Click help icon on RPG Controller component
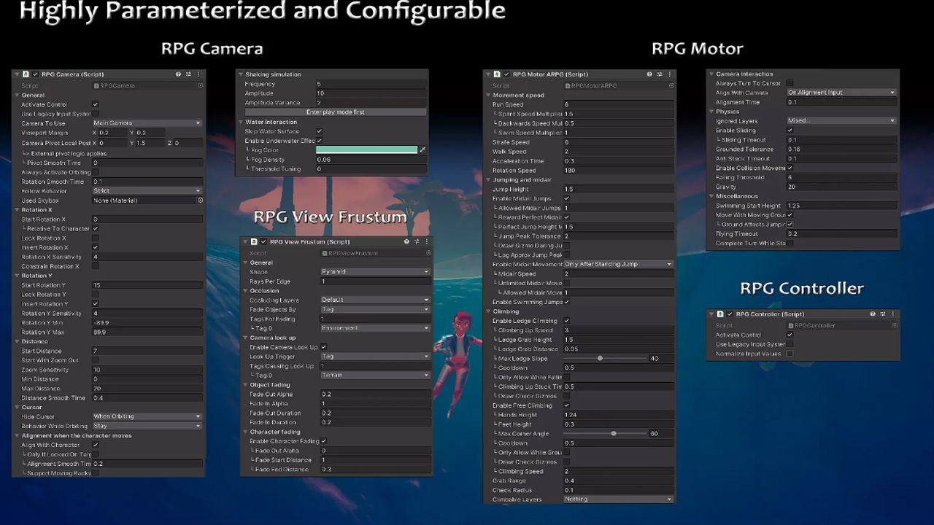 873,314
